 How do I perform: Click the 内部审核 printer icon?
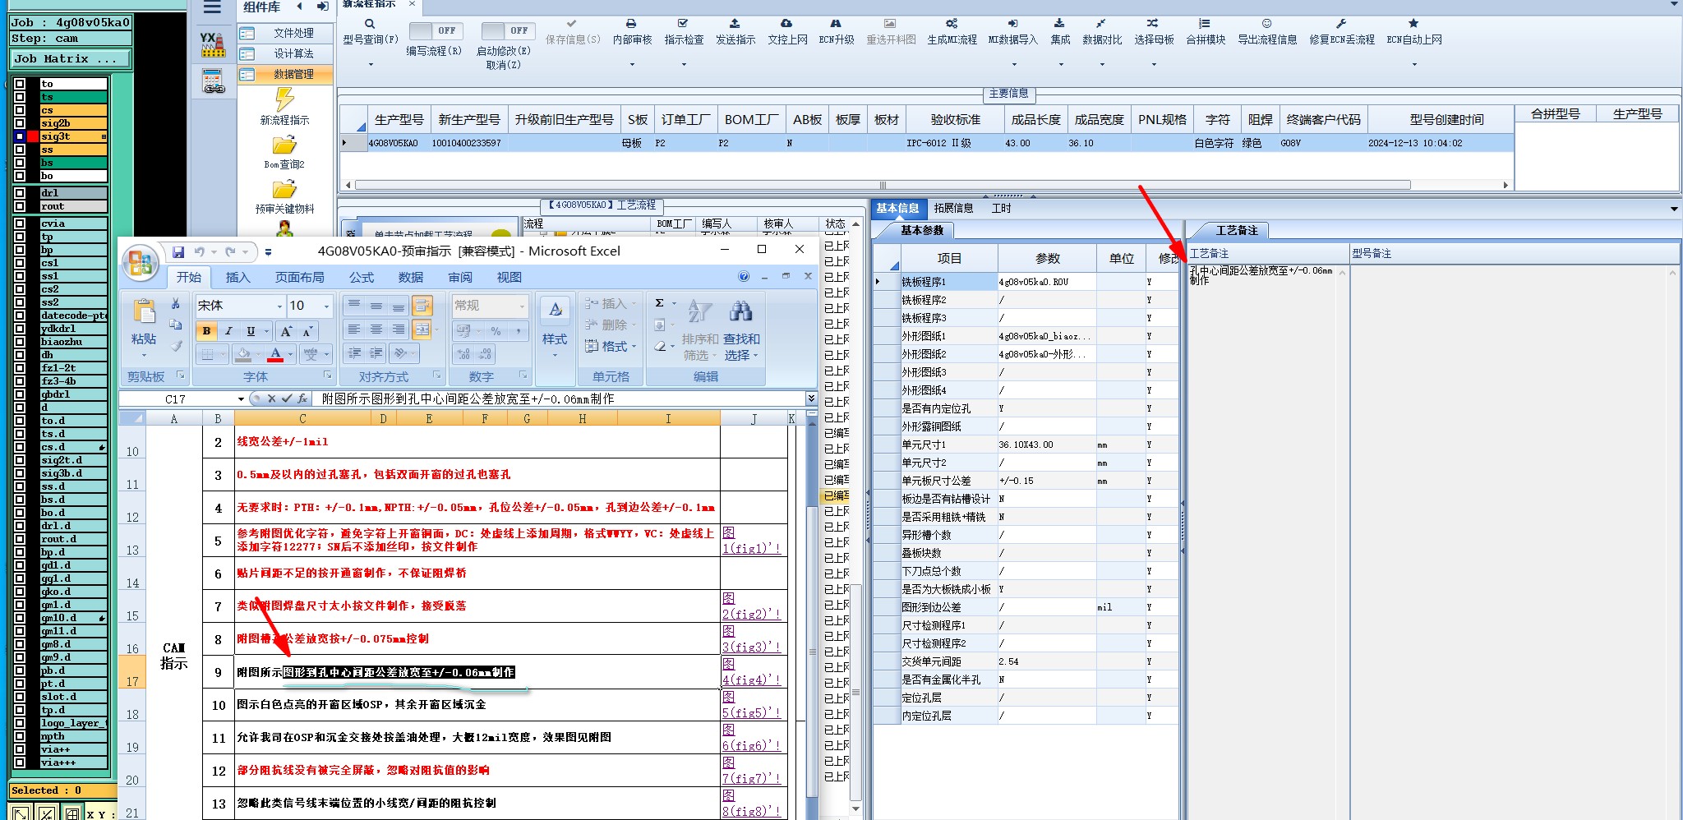[x=631, y=24]
